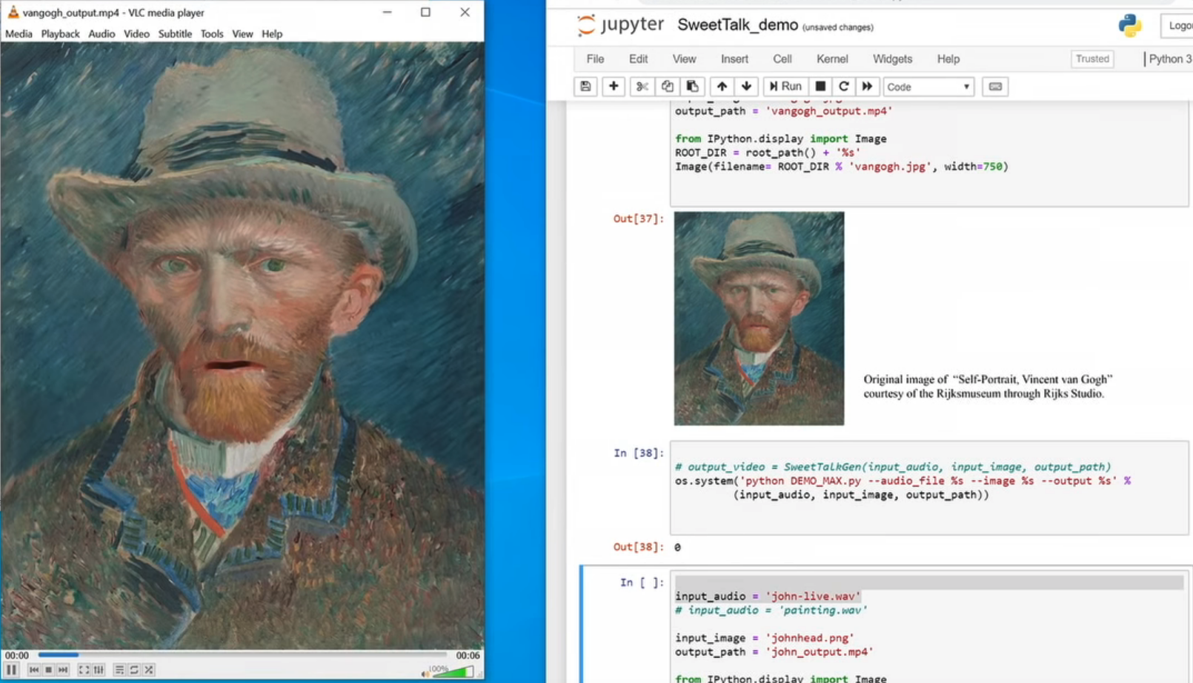Run the selected Jupyter cell
Image resolution: width=1193 pixels, height=683 pixels.
tap(785, 87)
